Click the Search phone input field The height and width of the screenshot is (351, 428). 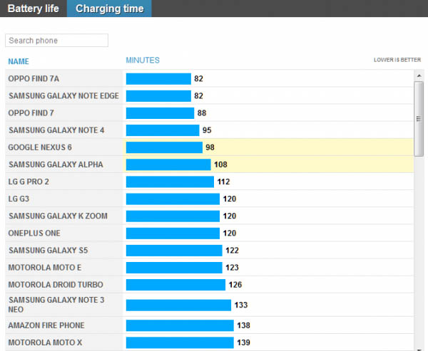click(57, 41)
